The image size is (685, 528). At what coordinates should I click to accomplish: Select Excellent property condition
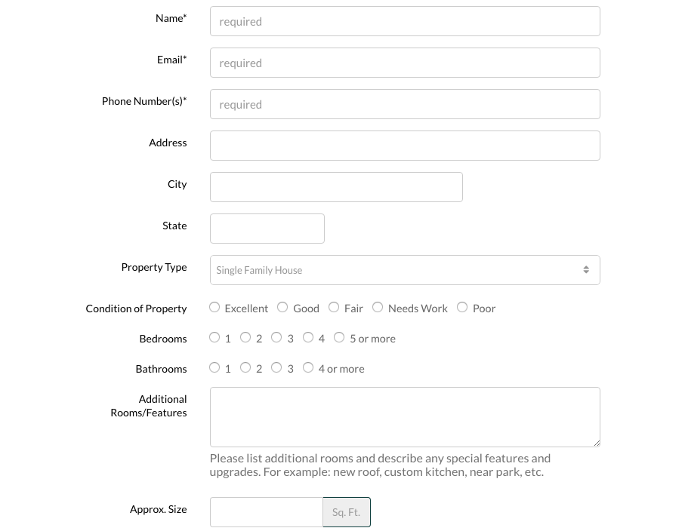click(x=214, y=307)
